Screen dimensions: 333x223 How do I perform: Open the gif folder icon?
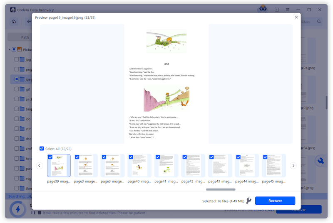coord(22,89)
